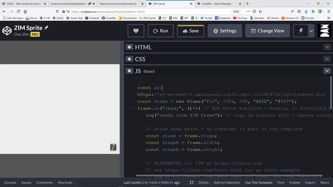Open Assets panel in footer

[x=26, y=182]
